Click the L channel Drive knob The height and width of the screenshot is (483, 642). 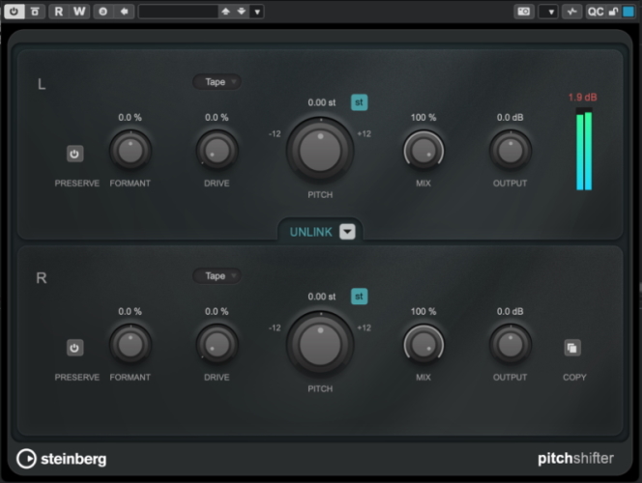click(x=217, y=151)
